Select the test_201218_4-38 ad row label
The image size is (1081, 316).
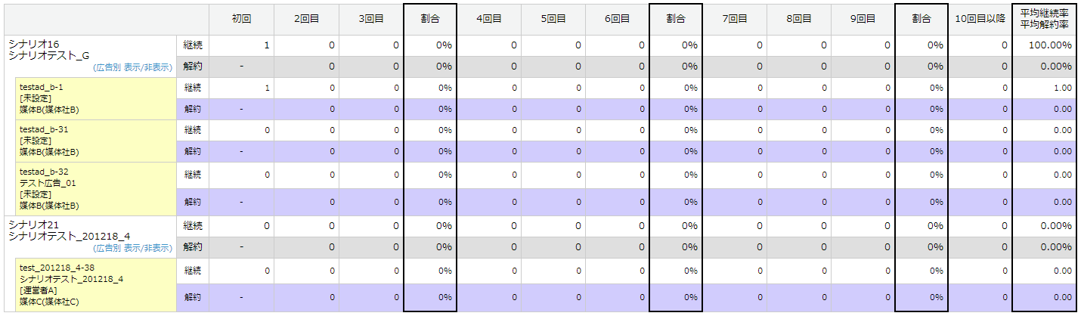57,268
